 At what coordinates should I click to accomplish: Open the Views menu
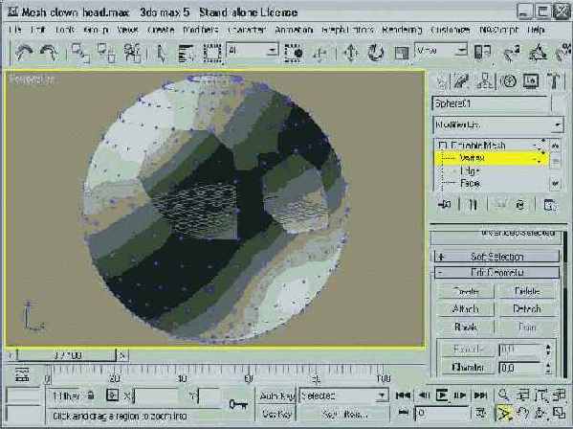click(128, 30)
